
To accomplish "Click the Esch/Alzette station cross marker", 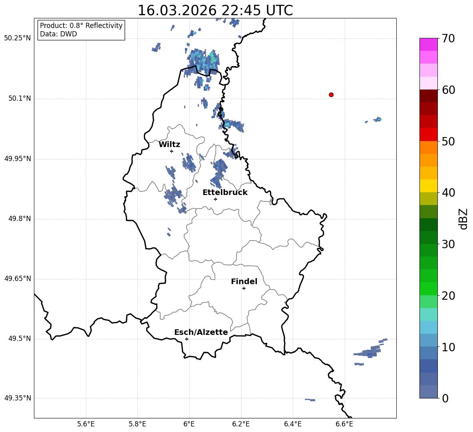I will (187, 339).
